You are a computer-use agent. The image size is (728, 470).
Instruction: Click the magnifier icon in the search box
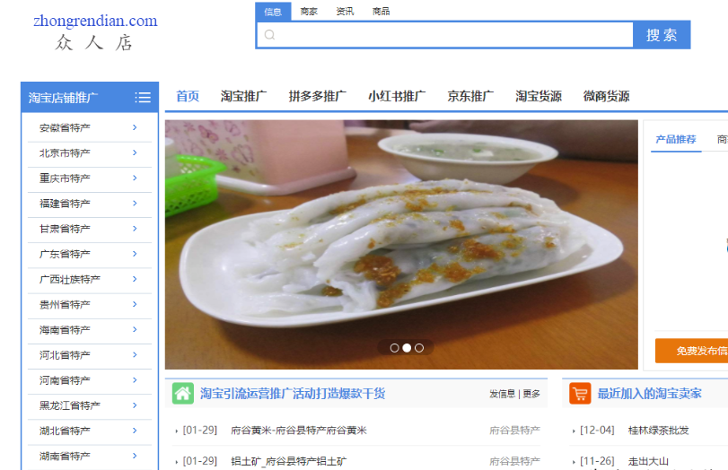tap(270, 35)
